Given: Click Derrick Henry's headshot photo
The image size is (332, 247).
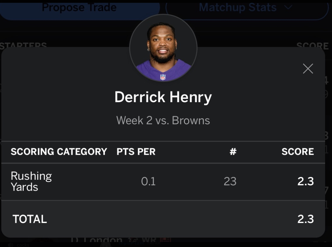Looking at the screenshot, I should pos(163,48).
